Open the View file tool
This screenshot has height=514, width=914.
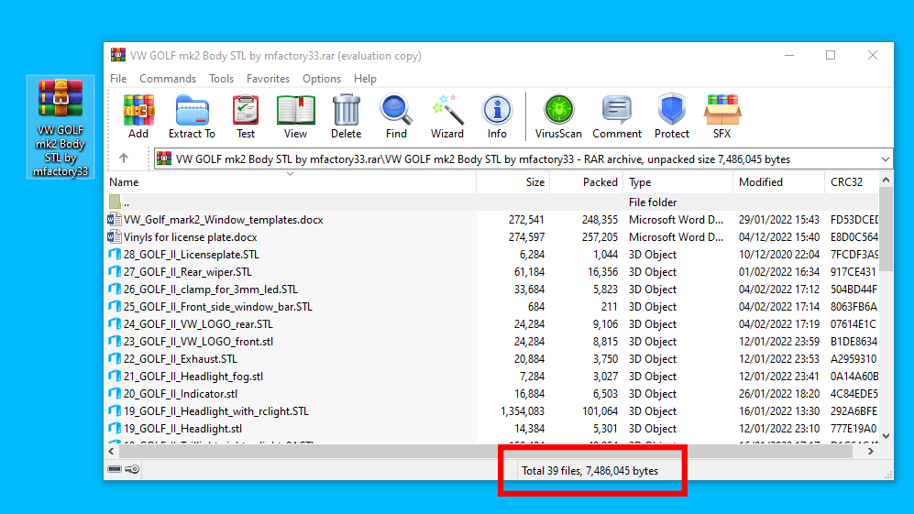click(295, 116)
